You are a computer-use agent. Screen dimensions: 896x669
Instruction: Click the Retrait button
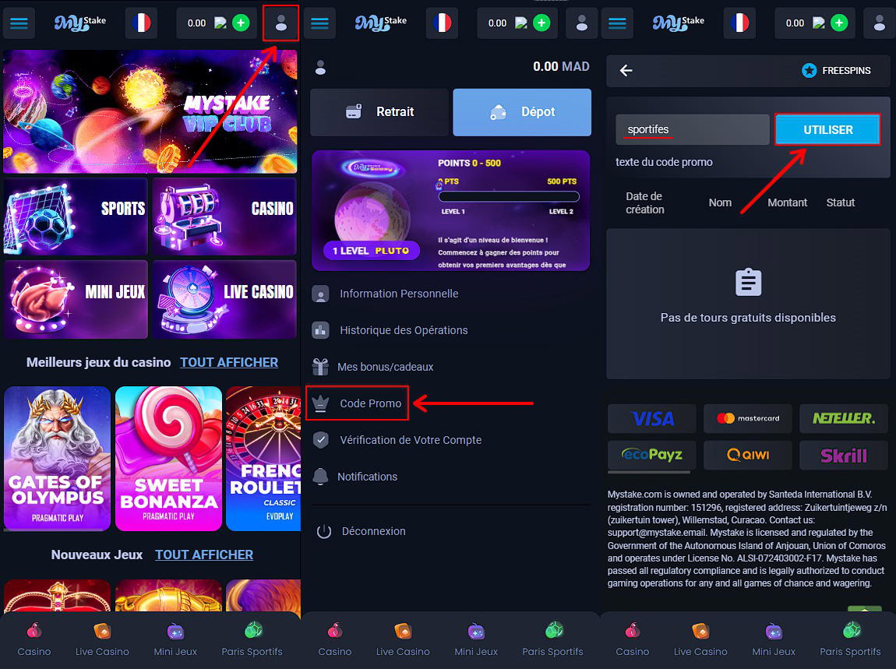pyautogui.click(x=379, y=112)
